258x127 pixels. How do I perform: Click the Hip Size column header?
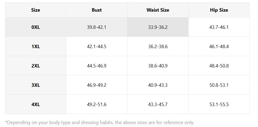(219, 10)
